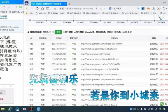Click the green 查看 button
This screenshot has width=168, height=112.
(58, 32)
